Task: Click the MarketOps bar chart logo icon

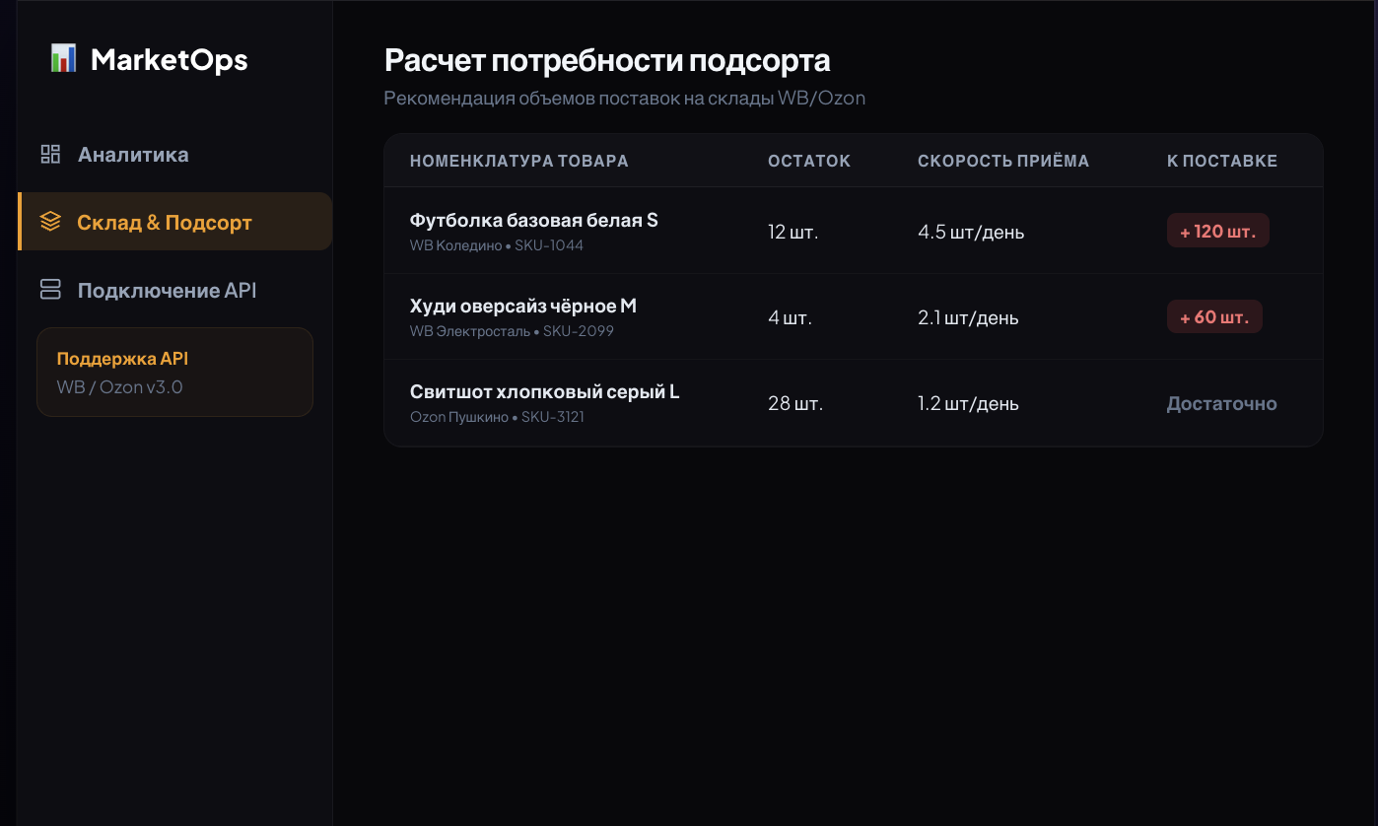Action: pyautogui.click(x=63, y=59)
